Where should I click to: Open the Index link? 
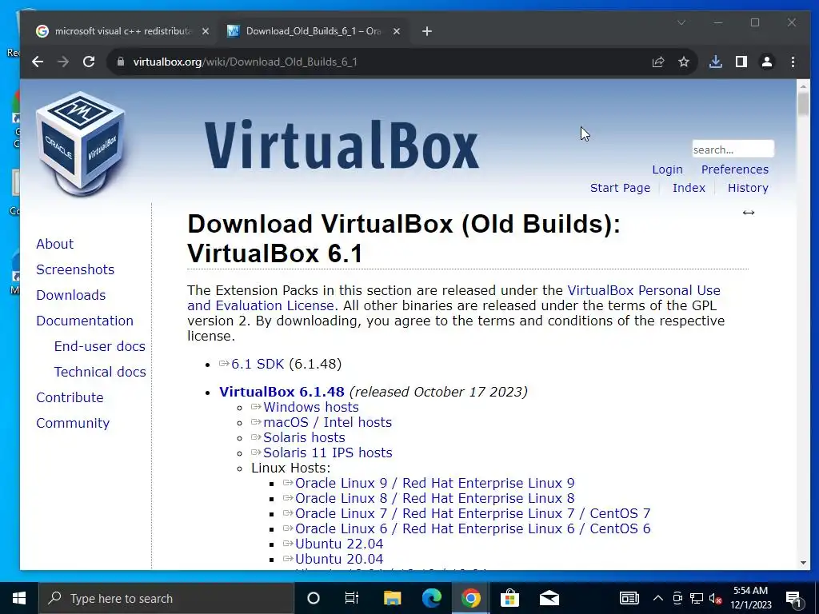click(x=689, y=188)
